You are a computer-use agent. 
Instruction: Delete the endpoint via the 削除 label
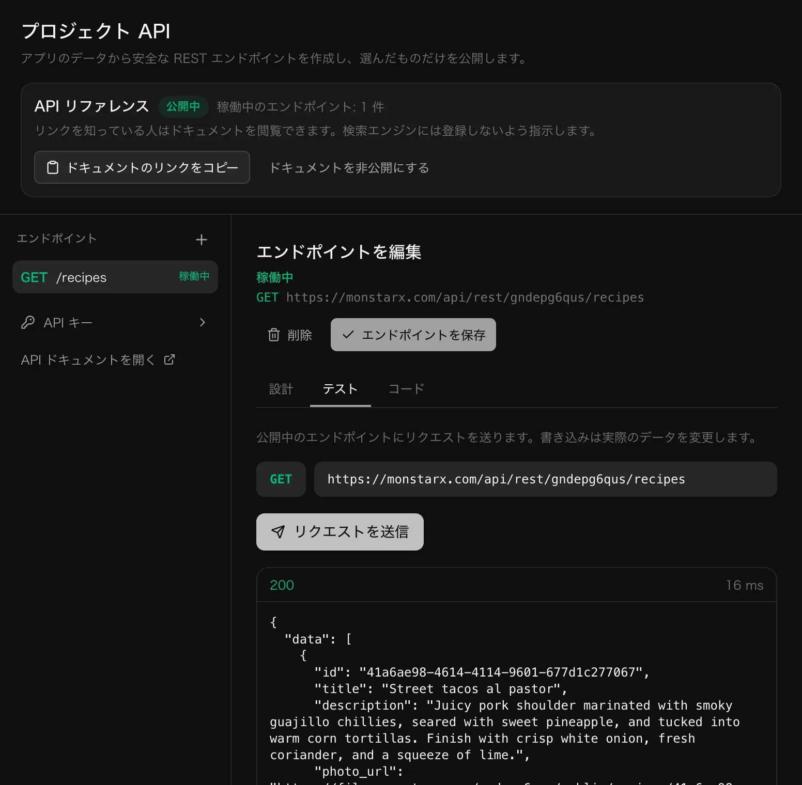tap(300, 335)
